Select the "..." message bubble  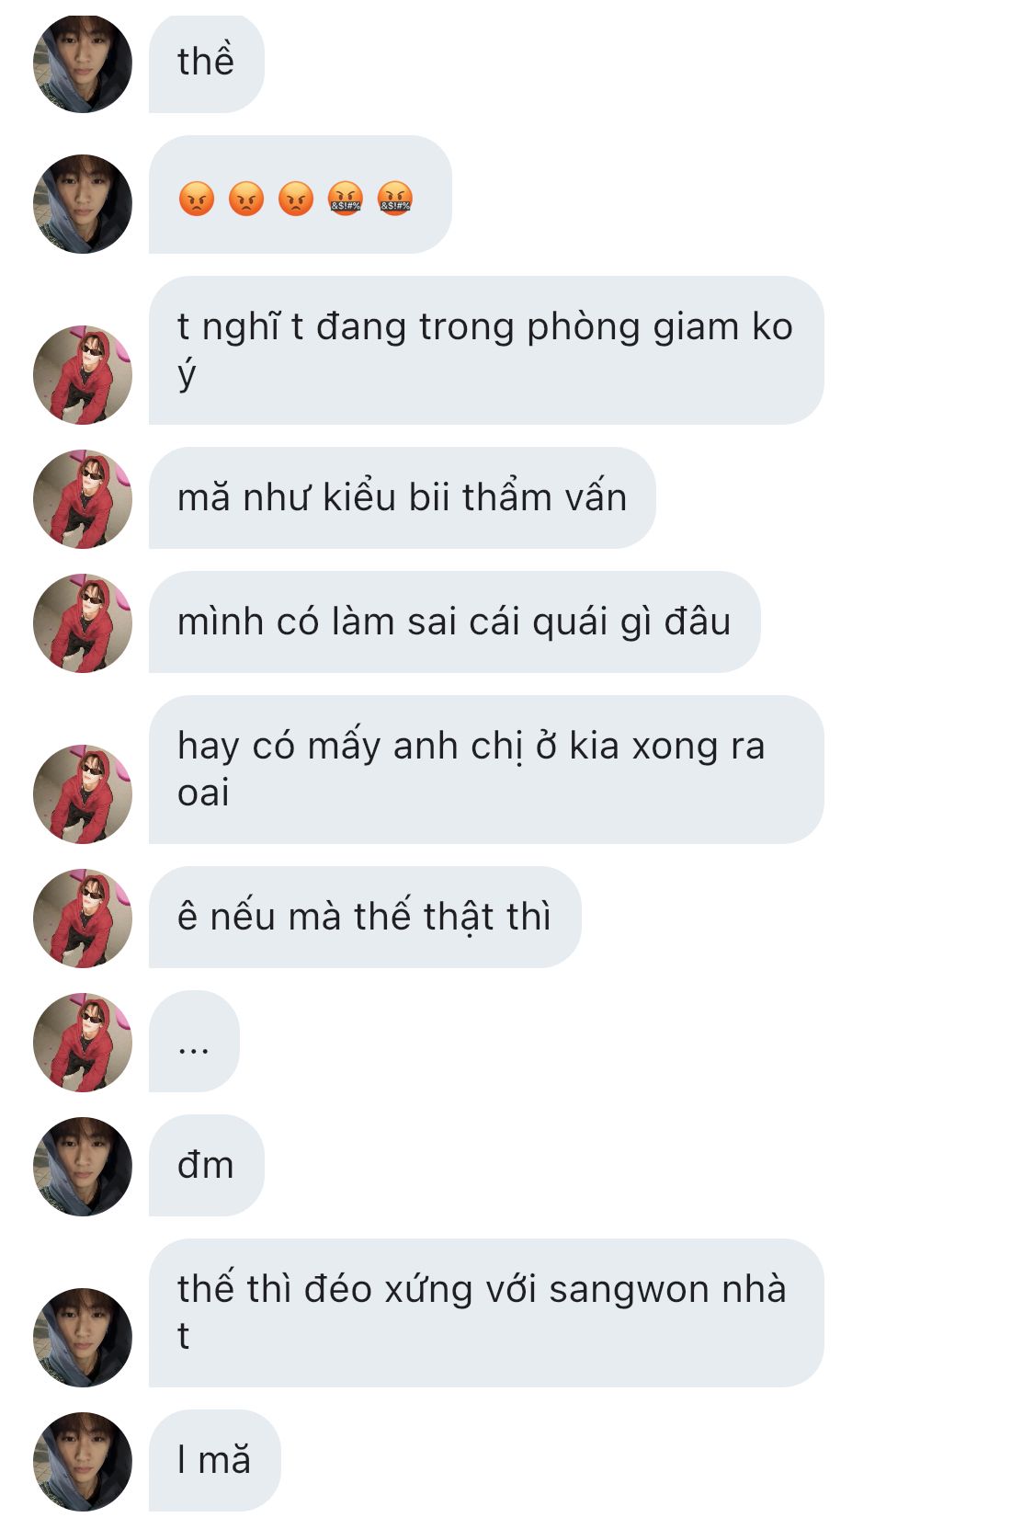(x=194, y=1041)
